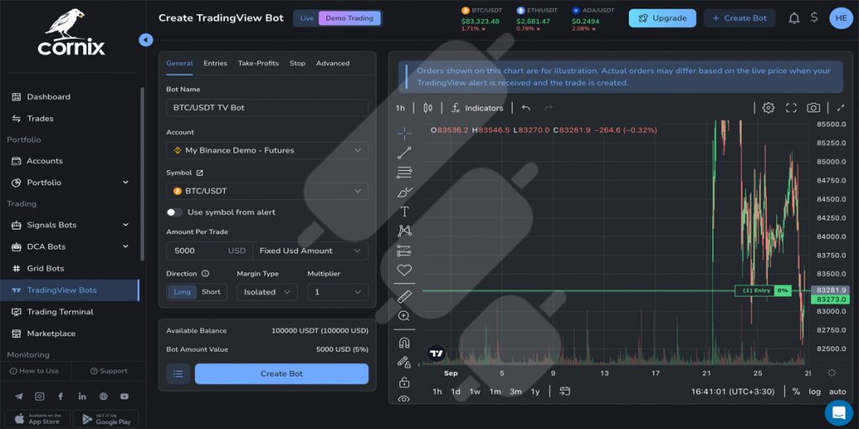Open notifications bell icon
859x429 pixels.
click(794, 18)
